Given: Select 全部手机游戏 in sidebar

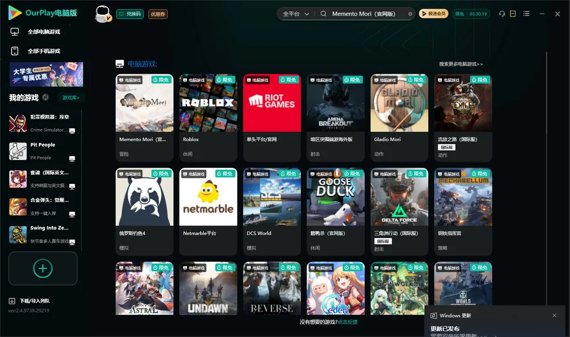Looking at the screenshot, I should tap(44, 51).
